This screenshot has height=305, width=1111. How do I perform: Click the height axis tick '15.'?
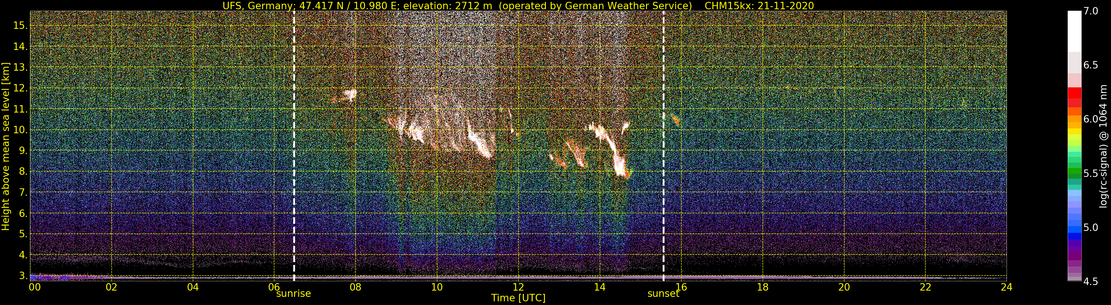(x=20, y=26)
